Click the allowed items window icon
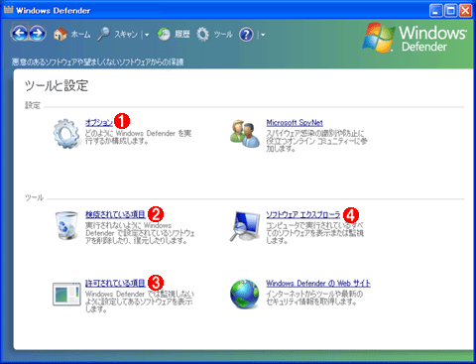Viewport: 476px width, 364px height. coord(66,294)
